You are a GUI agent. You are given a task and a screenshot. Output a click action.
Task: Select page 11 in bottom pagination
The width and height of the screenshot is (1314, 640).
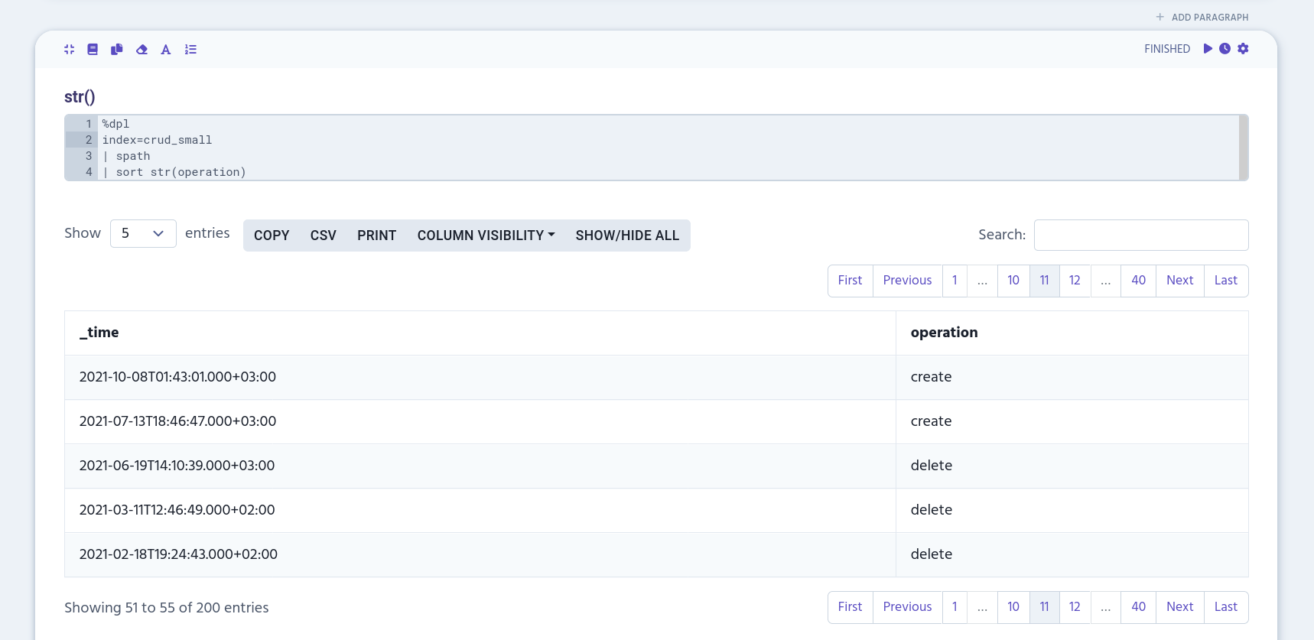pos(1044,607)
